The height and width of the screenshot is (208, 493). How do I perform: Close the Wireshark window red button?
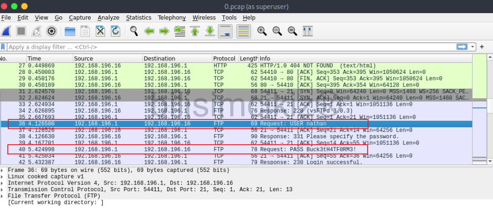point(4,6)
